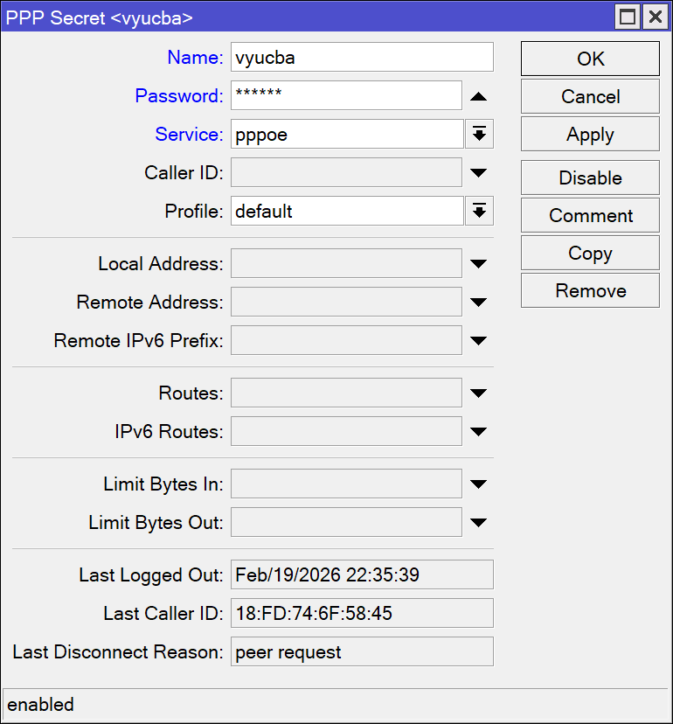
Task: Focus the Password input field
Action: 346,96
